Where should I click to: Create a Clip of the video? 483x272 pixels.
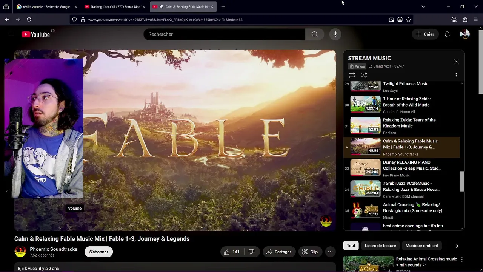coord(310,252)
